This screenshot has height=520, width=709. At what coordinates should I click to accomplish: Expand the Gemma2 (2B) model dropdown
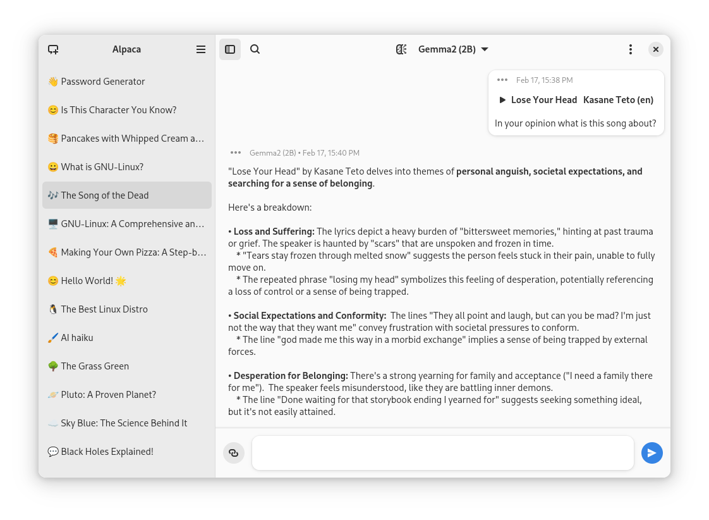pos(453,49)
